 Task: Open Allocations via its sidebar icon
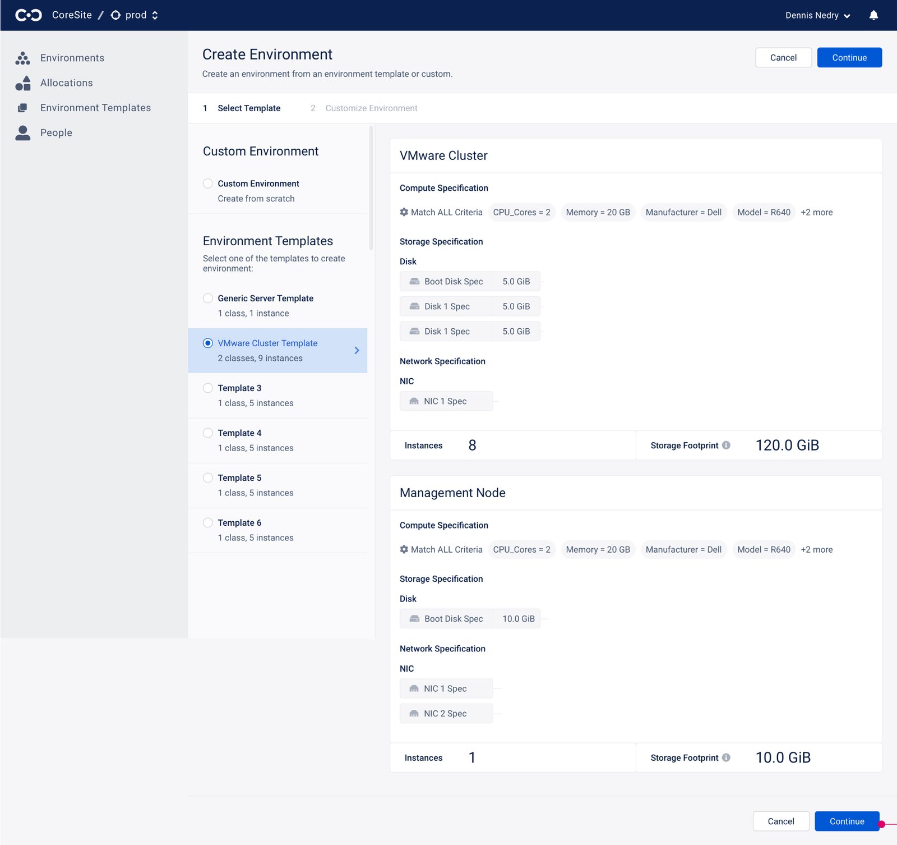[x=23, y=83]
